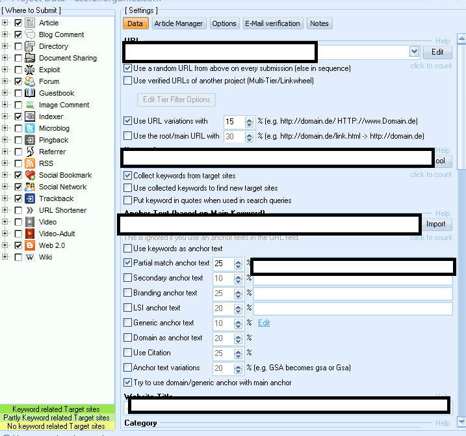Click the Blog Comment speech bubble icon
466x436 pixels.
pyautogui.click(x=30, y=34)
